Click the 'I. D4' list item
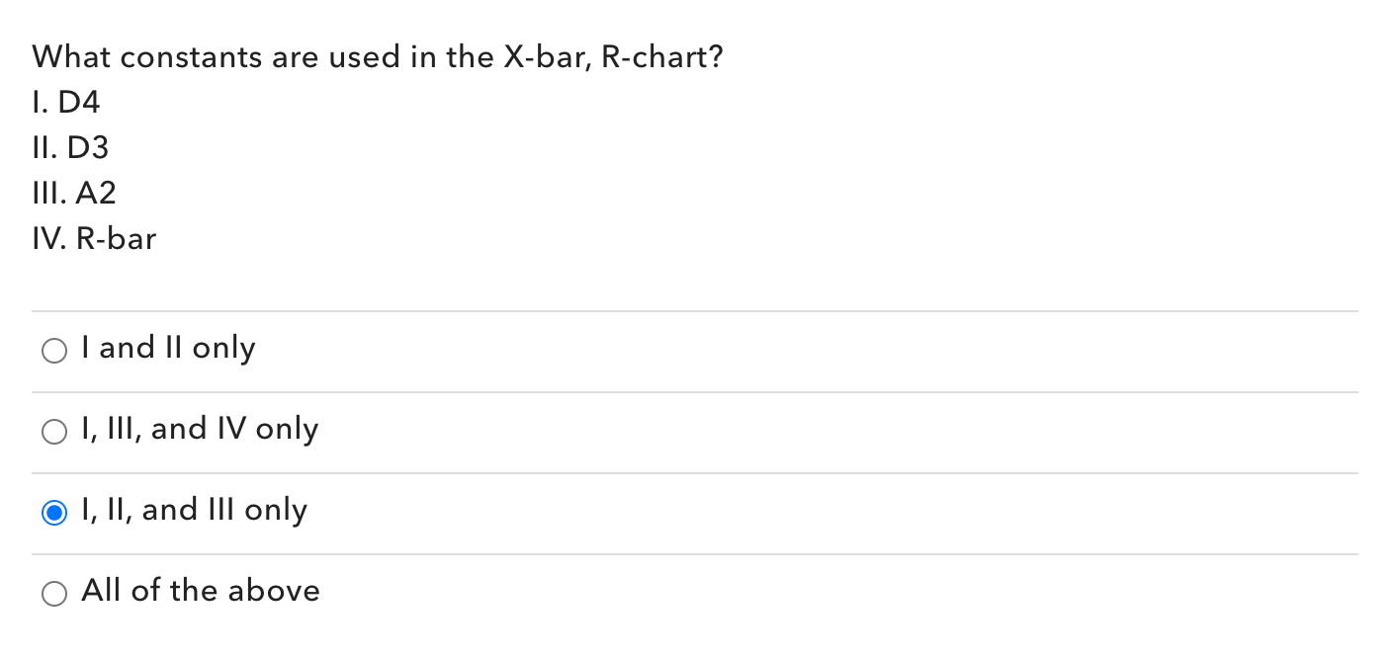Viewport: 1396px width, 658px height. (x=65, y=103)
